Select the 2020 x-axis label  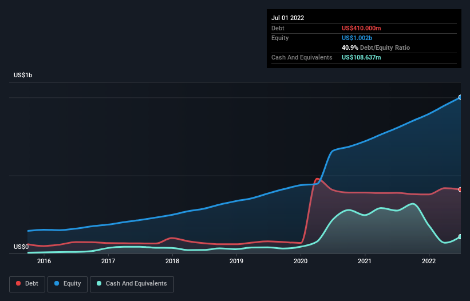pyautogui.click(x=301, y=261)
